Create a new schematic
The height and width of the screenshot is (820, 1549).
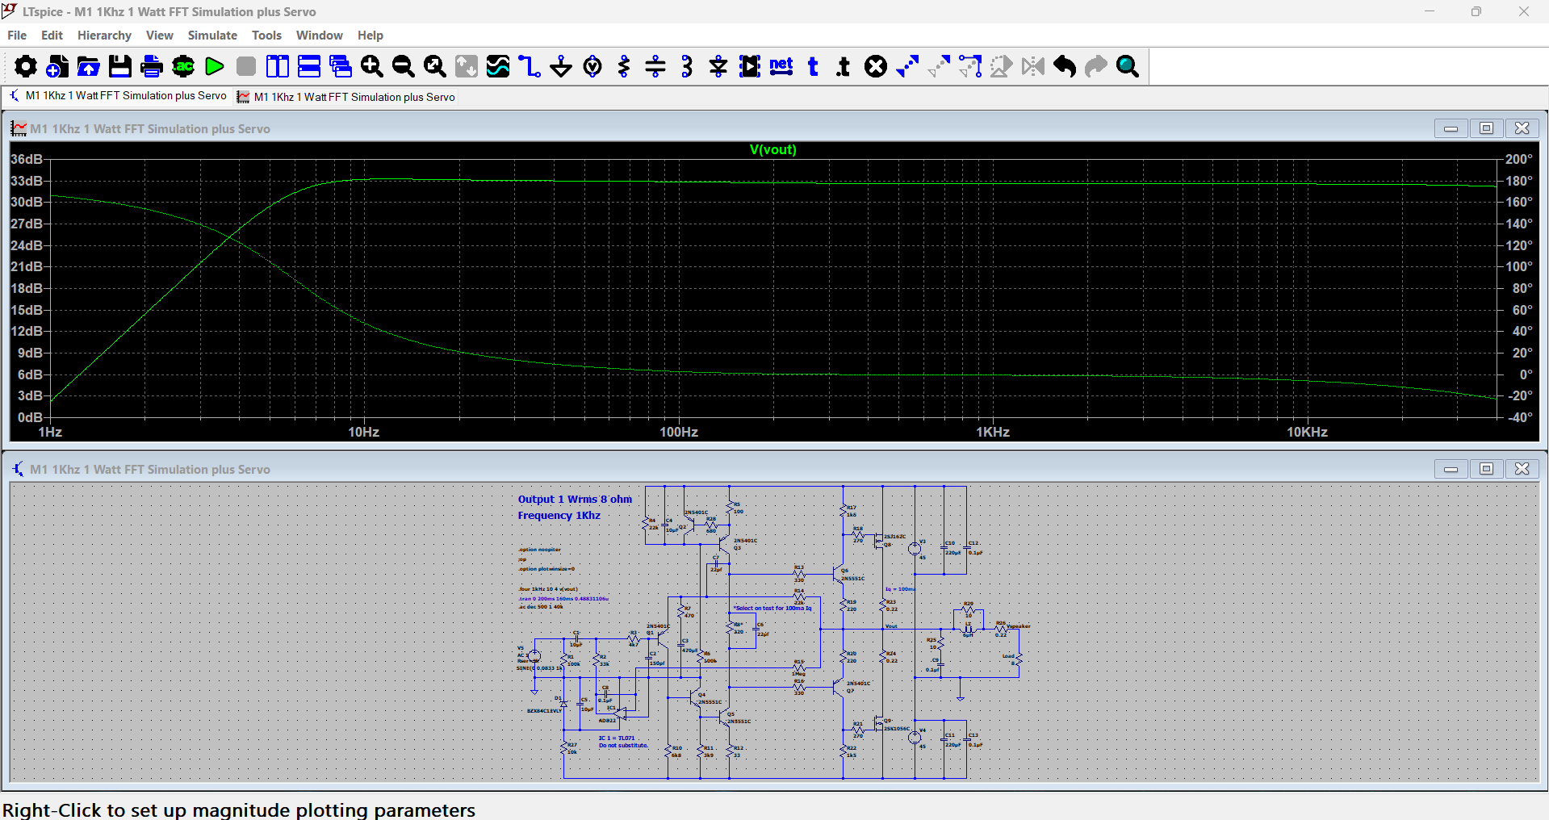(x=57, y=66)
